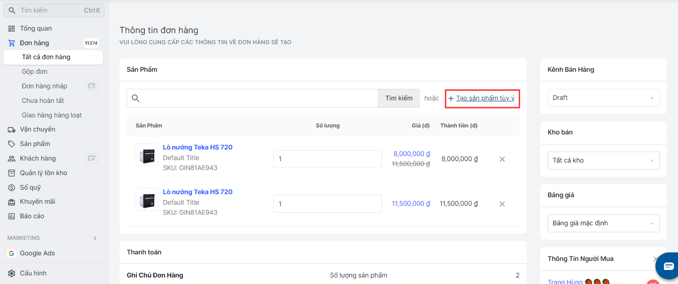Click the Báo cáo chart icon
The width and height of the screenshot is (678, 284).
tap(12, 216)
